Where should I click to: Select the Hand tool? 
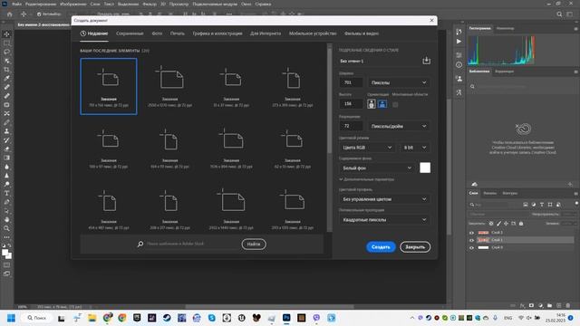point(6,219)
